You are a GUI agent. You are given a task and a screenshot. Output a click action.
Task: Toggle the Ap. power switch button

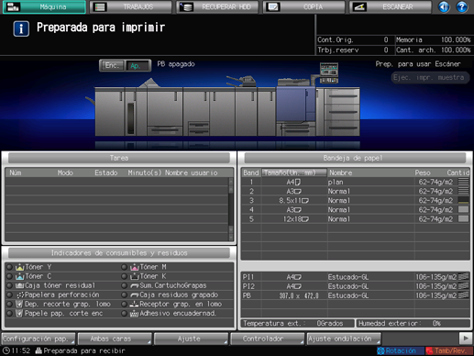138,65
